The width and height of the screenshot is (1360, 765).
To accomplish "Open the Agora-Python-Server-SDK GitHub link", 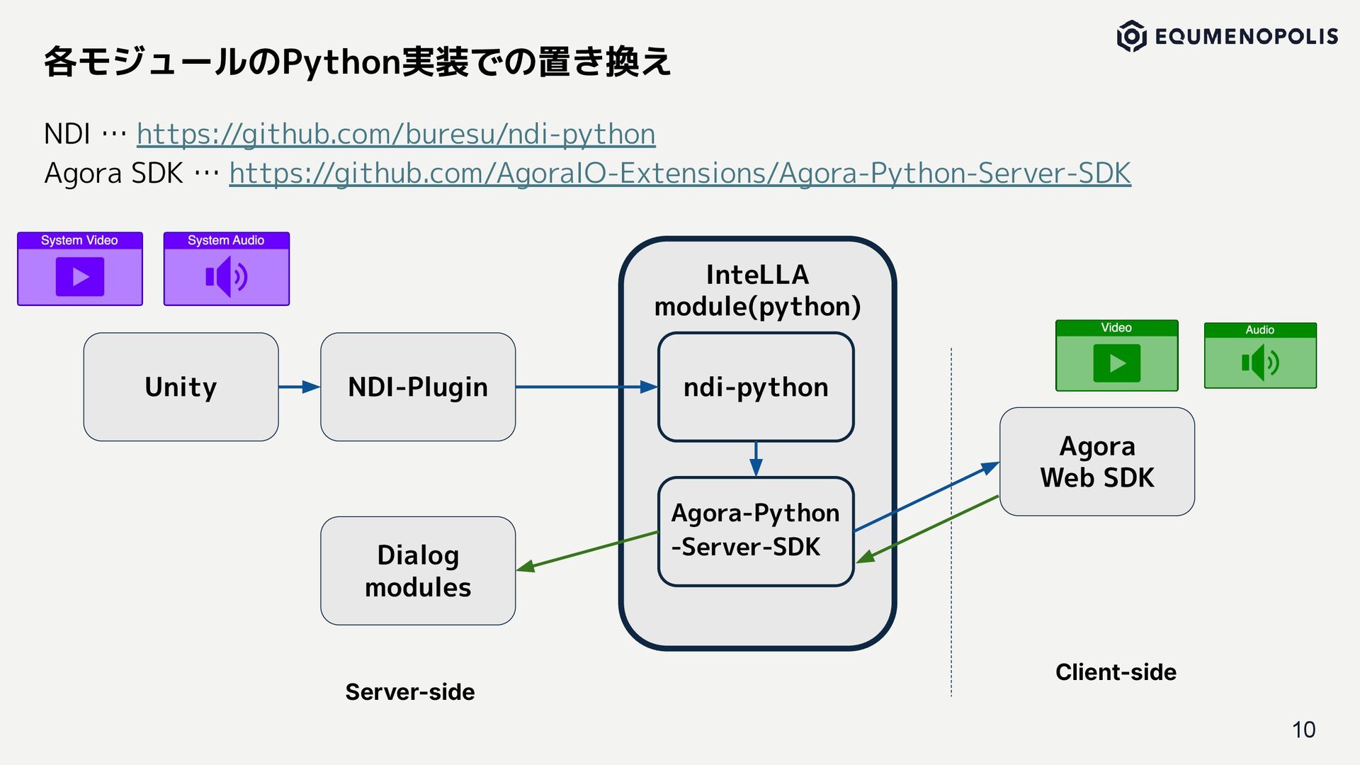I will click(x=680, y=173).
